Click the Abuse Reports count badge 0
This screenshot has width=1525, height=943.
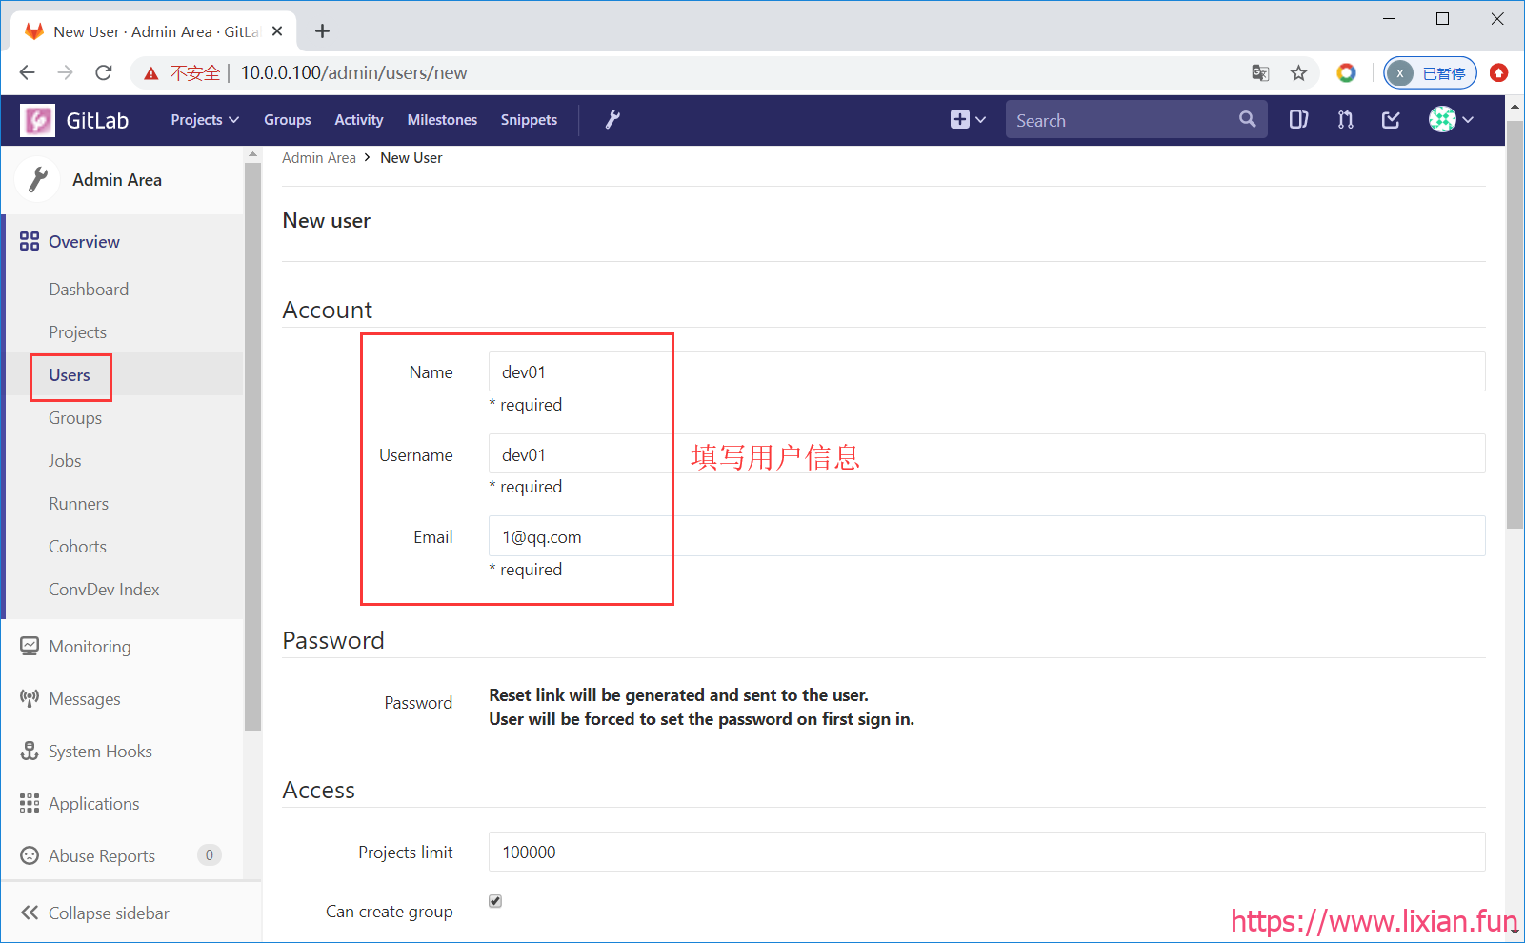tap(210, 855)
